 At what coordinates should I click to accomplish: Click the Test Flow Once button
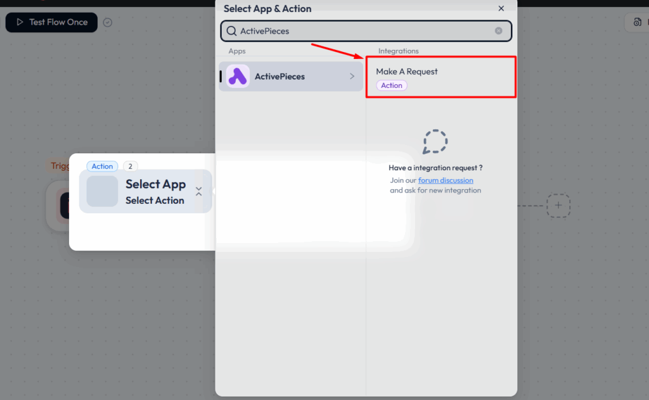[x=51, y=22]
